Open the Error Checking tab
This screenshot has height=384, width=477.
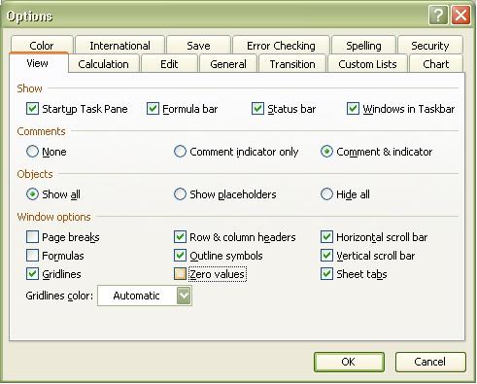click(281, 46)
